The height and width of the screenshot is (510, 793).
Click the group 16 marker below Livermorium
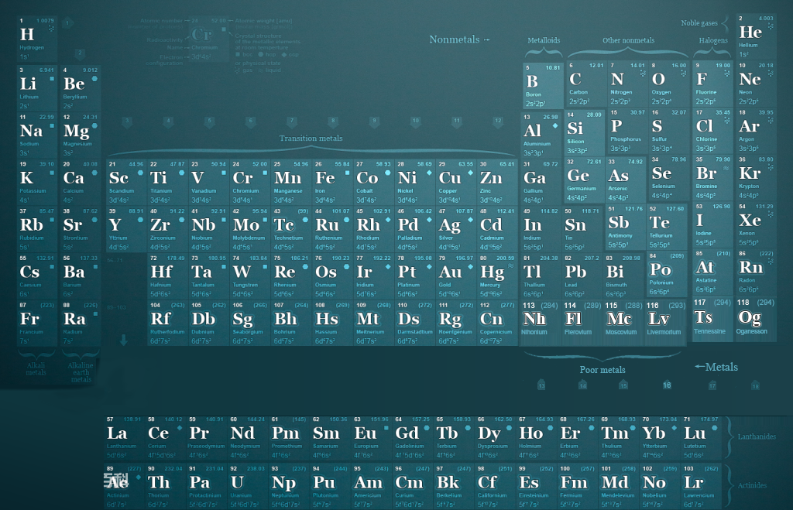666,385
